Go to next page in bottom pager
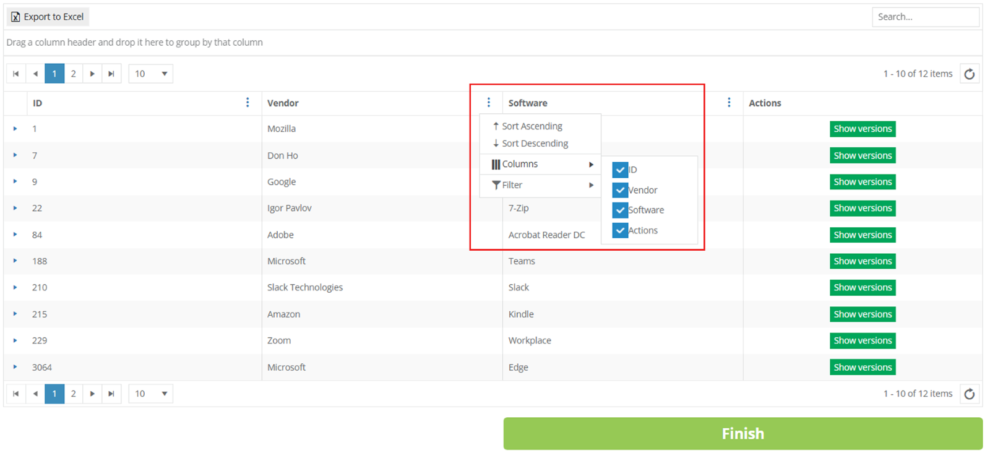The height and width of the screenshot is (463, 990). [92, 394]
